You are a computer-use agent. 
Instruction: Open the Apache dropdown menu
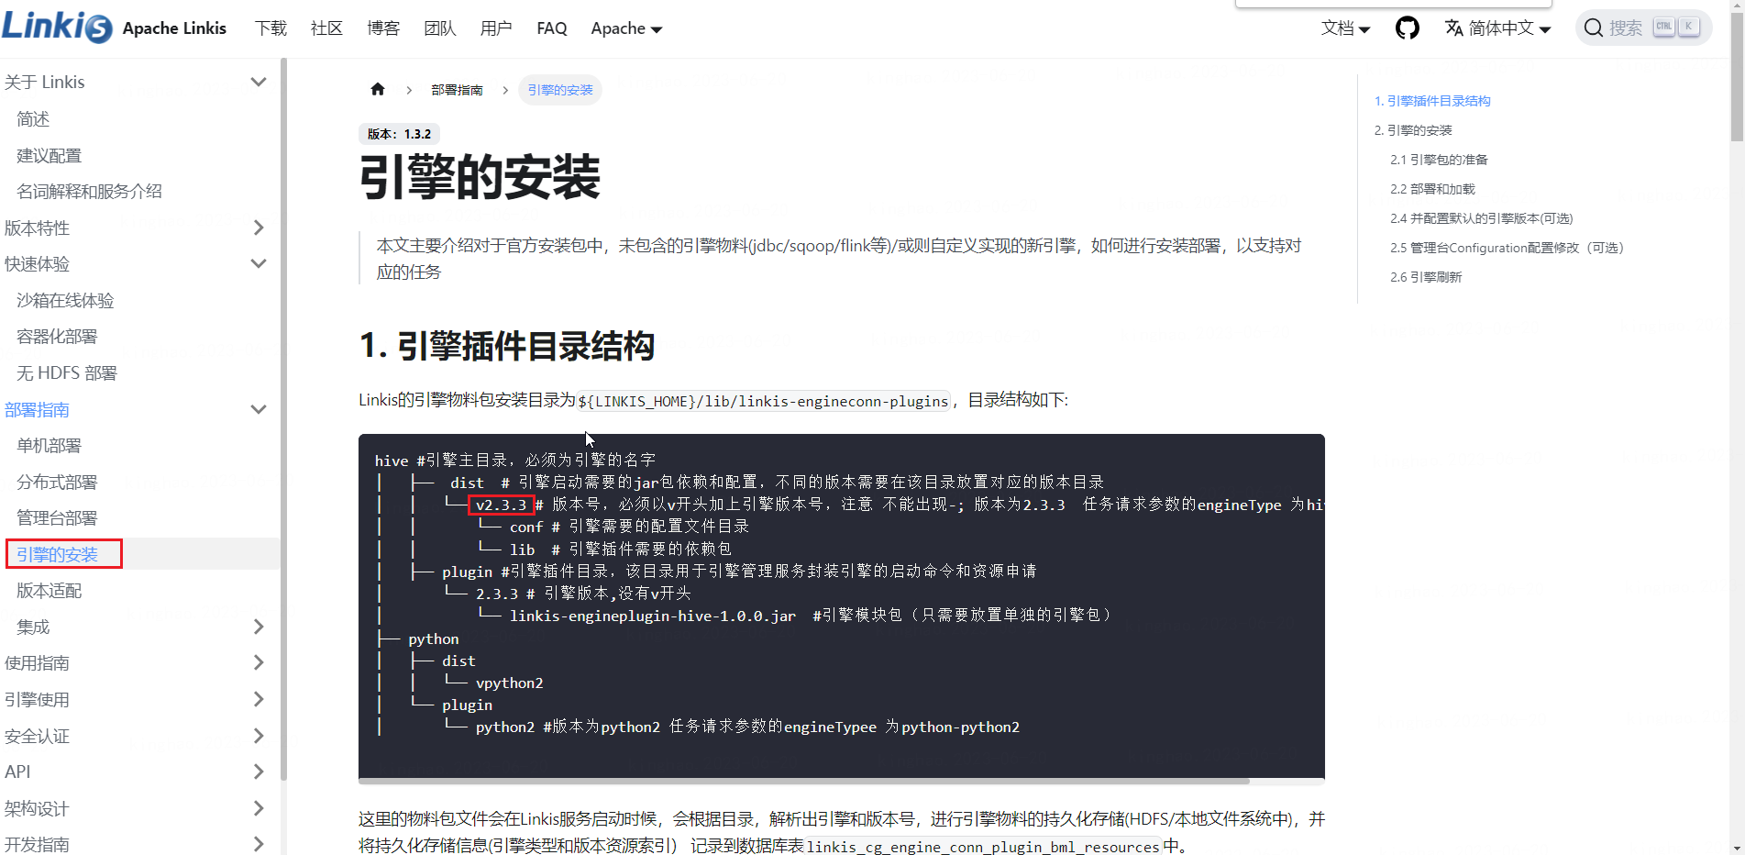626,28
